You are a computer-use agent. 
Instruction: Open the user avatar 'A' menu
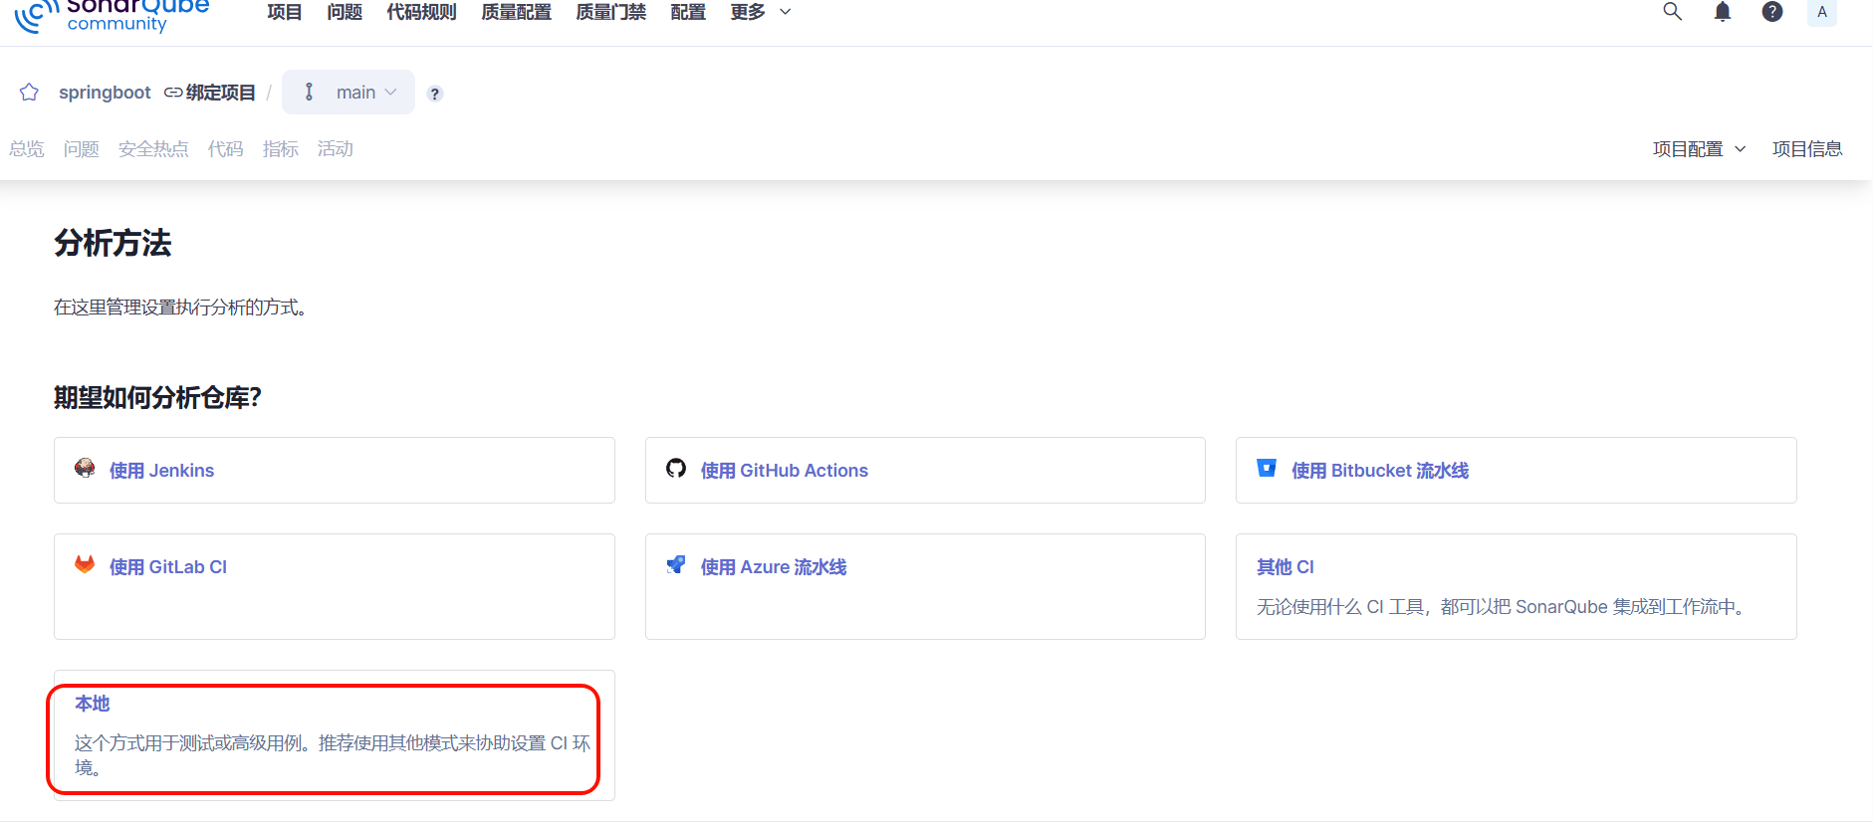point(1821,12)
